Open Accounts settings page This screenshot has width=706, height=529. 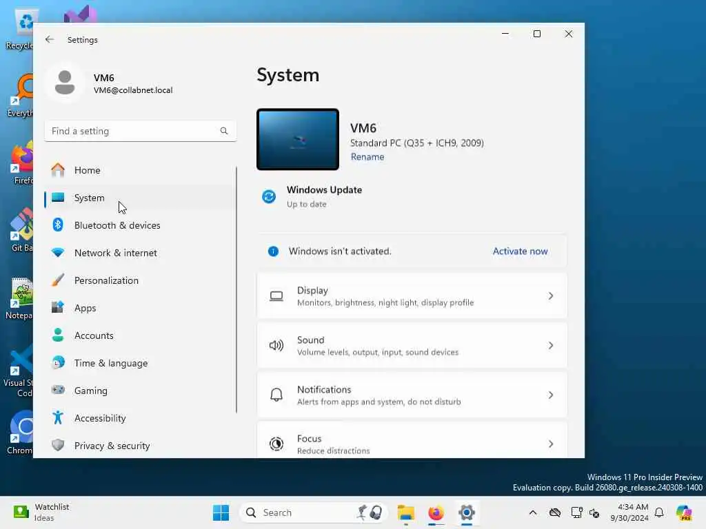coord(140,335)
